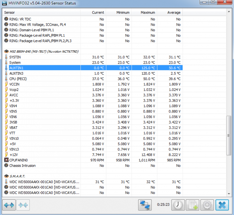The height and width of the screenshot is (215, 234).
Task: Select the System temperature row label
Action: (x=15, y=62)
